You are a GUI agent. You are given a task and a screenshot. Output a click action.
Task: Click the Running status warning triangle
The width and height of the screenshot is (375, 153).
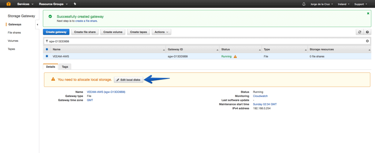(235, 56)
